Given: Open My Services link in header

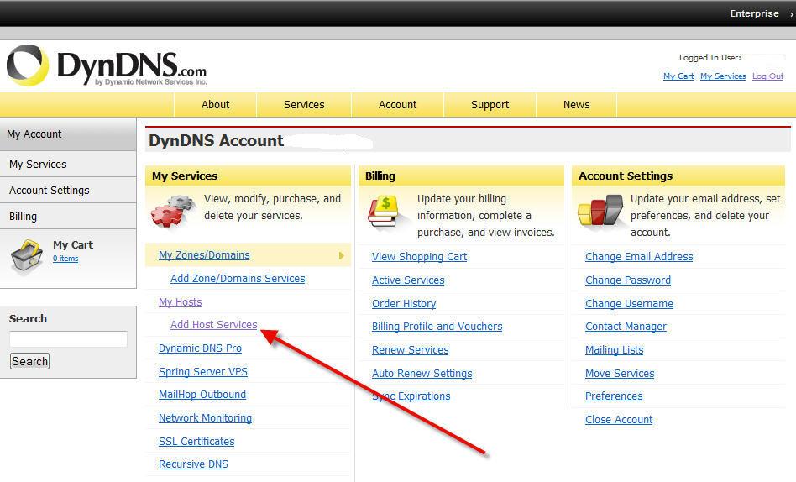Looking at the screenshot, I should coord(723,76).
